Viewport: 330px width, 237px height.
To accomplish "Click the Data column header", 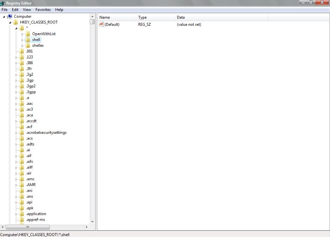I will pos(222,17).
